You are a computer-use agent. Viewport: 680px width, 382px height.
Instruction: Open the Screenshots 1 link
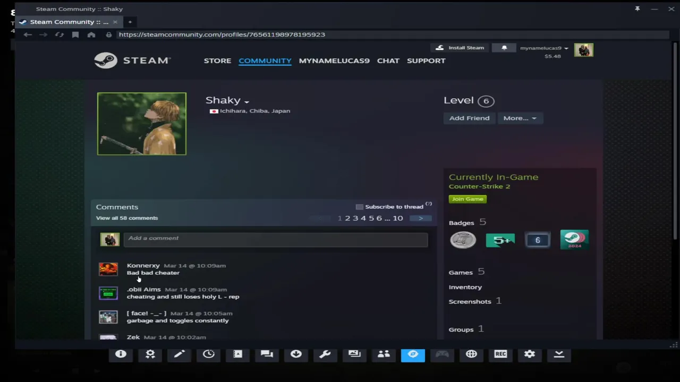click(475, 301)
